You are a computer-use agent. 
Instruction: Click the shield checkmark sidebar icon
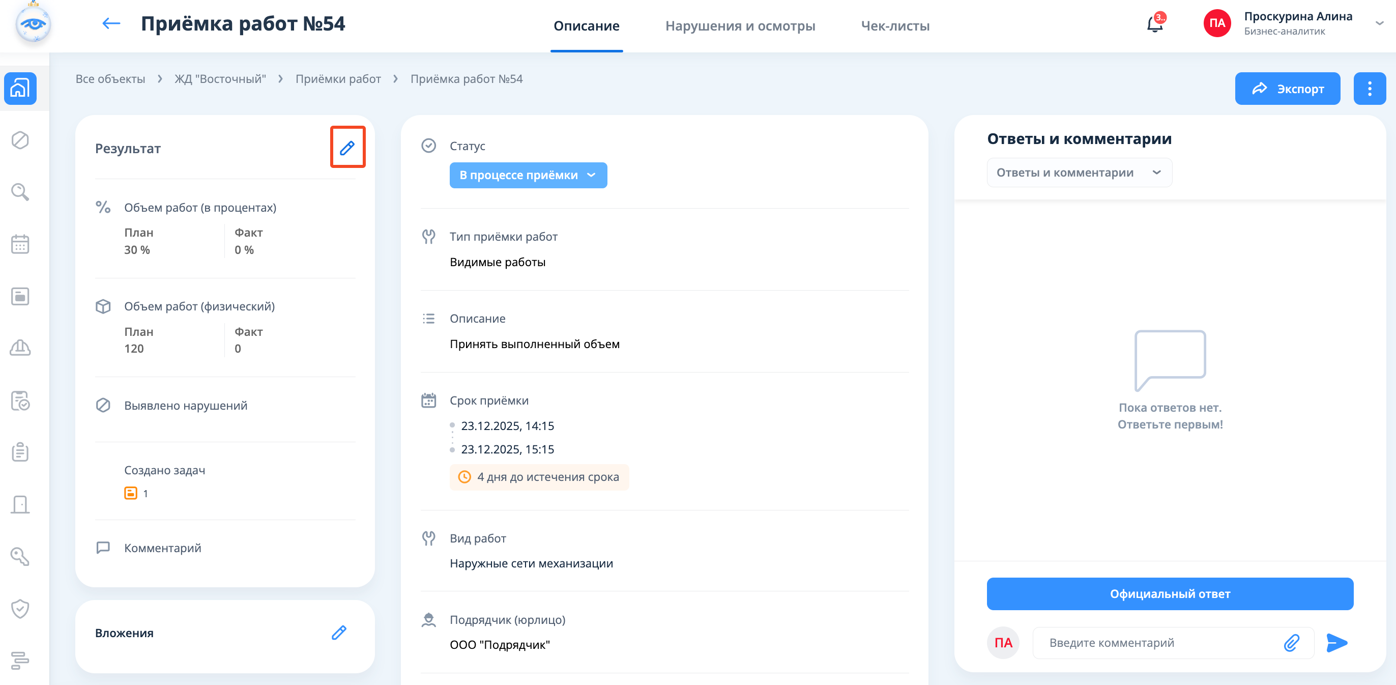point(20,609)
